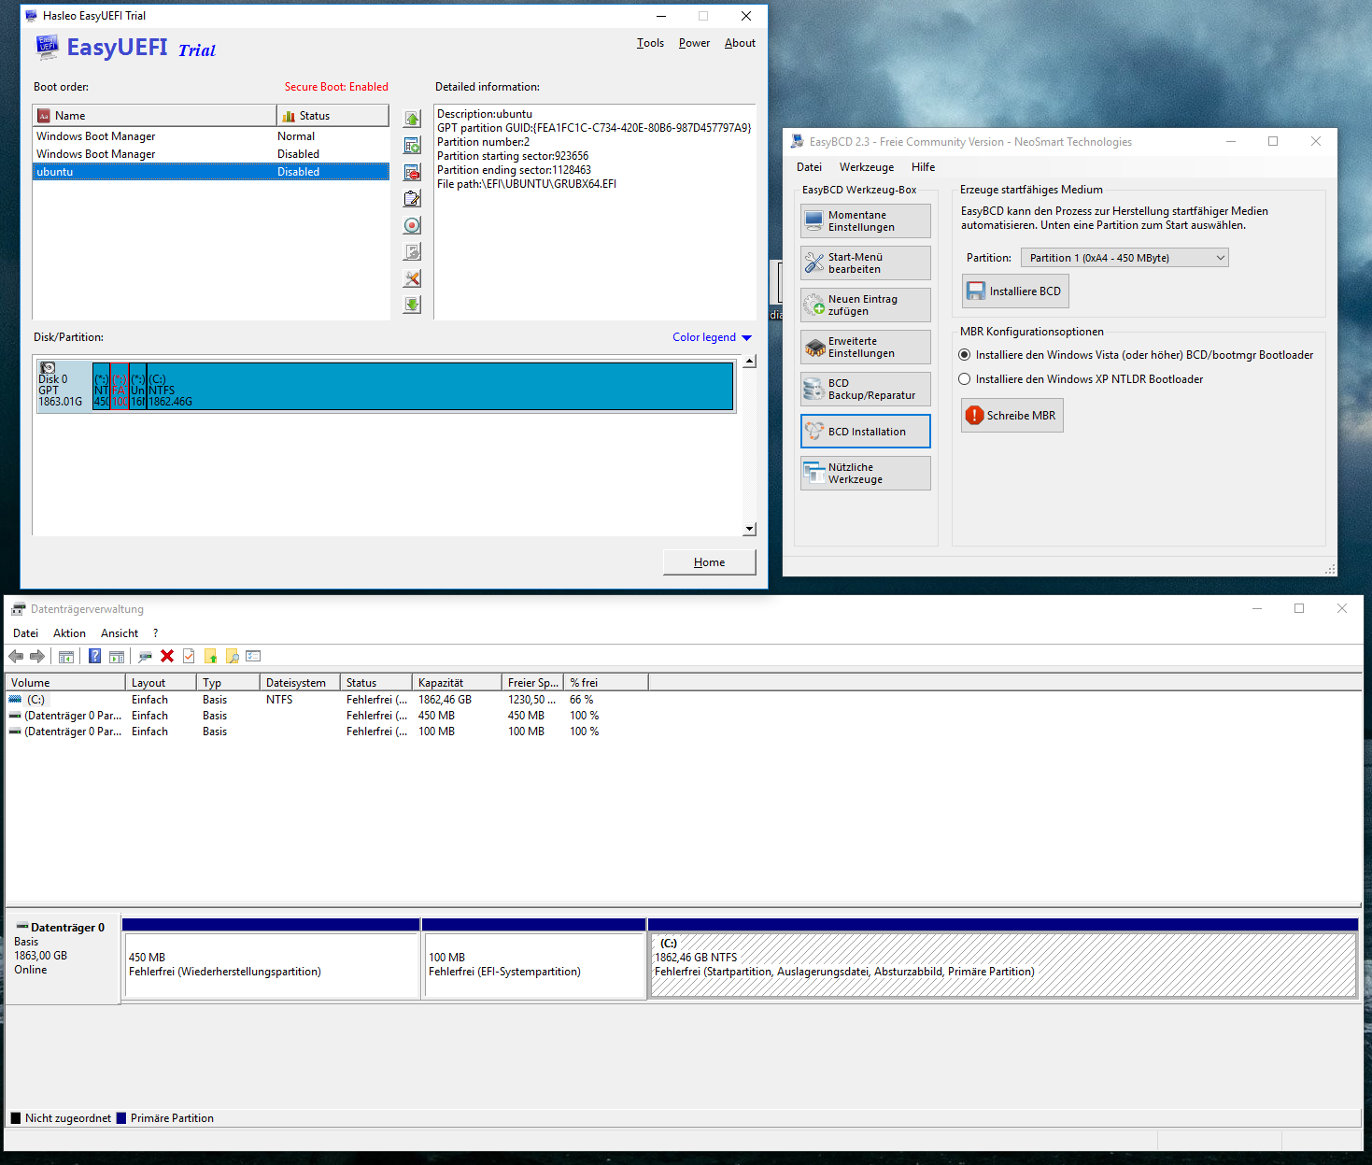Click the Schreibe MBR button
This screenshot has height=1165, width=1372.
pos(1012,416)
